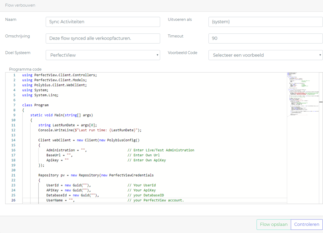Click the Timeout field showing 90
The height and width of the screenshot is (233, 323).
[265, 38]
